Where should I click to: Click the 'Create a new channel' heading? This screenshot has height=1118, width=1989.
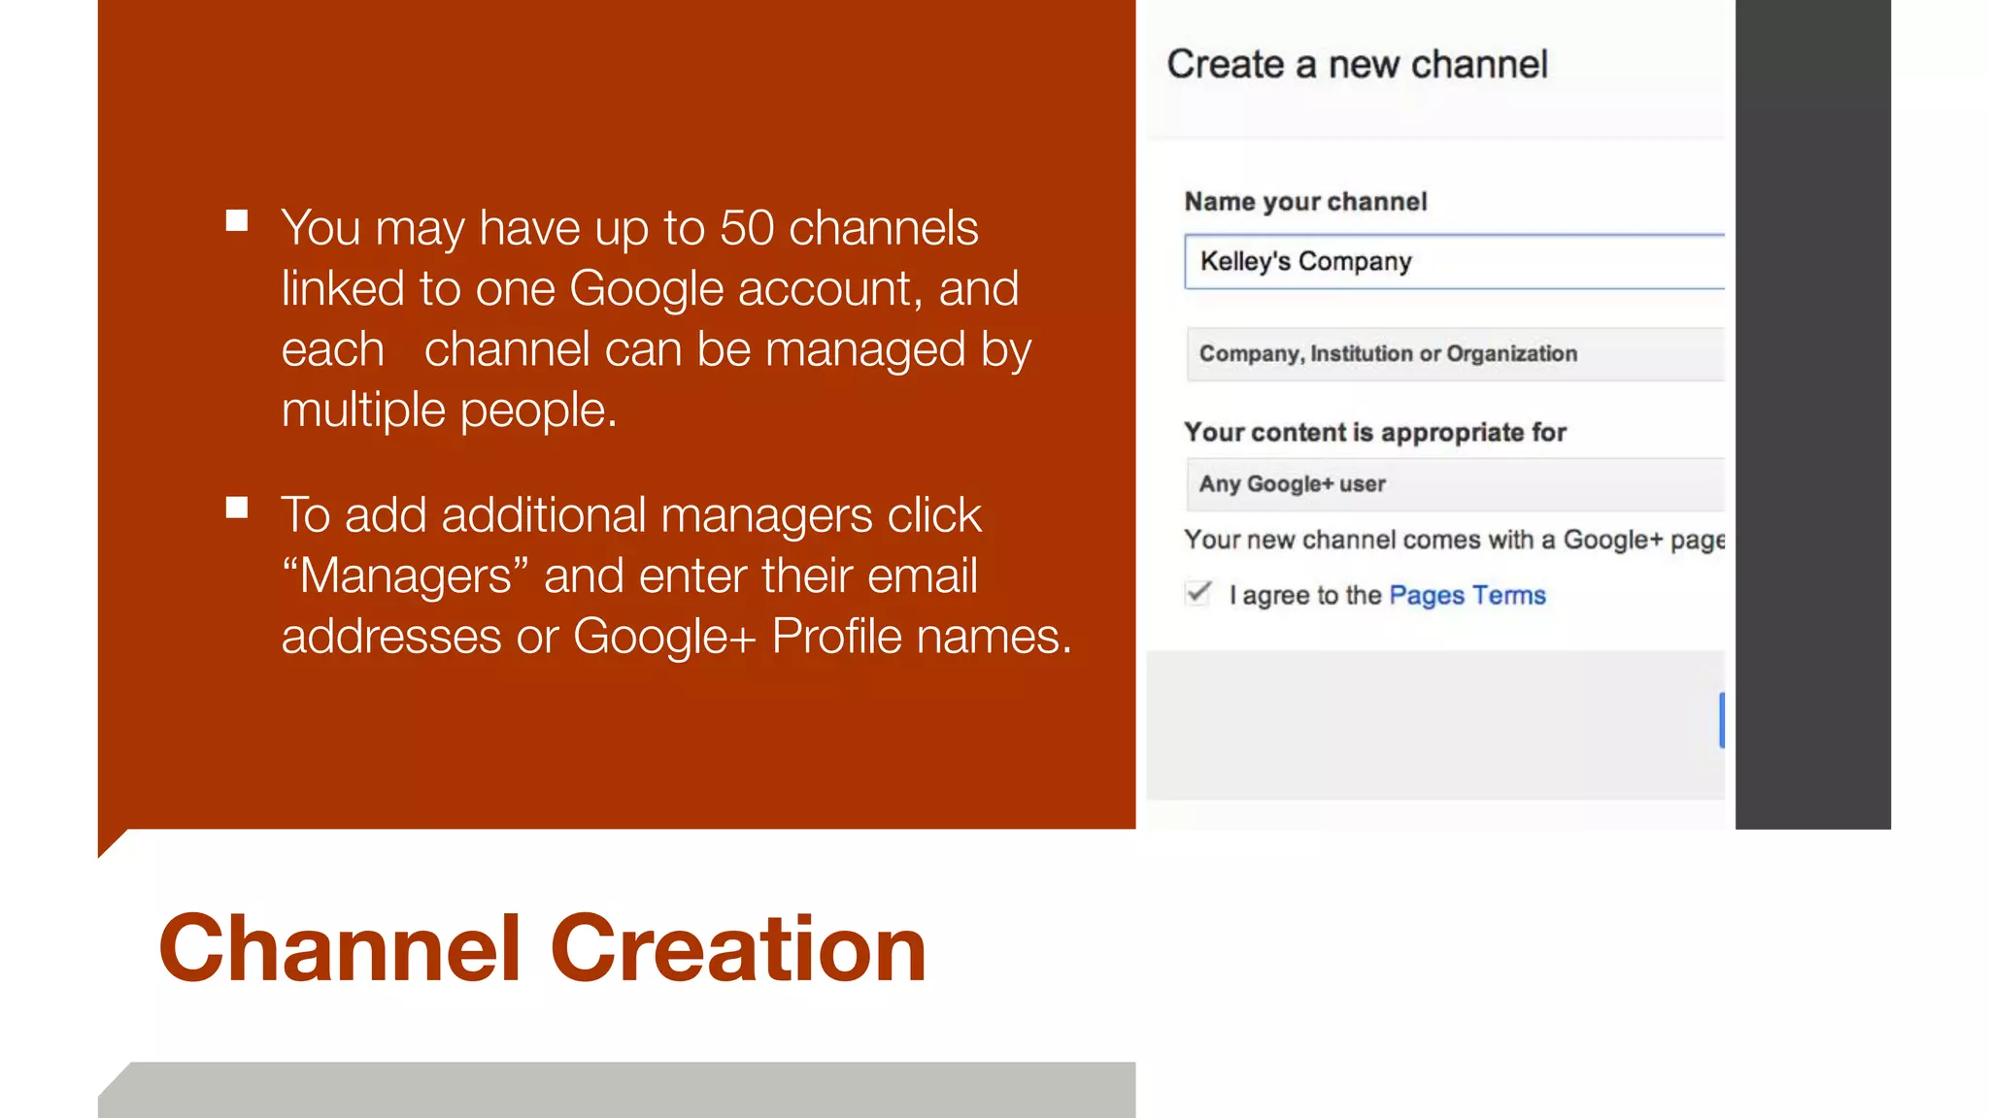click(x=1357, y=64)
